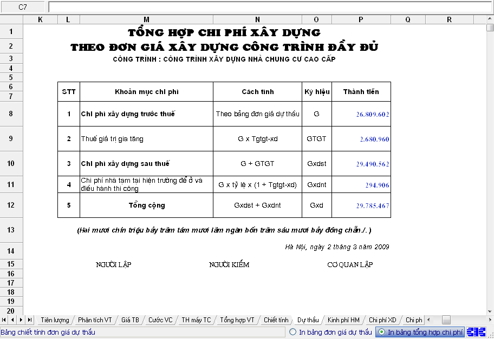This screenshot has width=494, height=339.
Task: Jump to the first sheet using the navigation arrow
Action: point(5,320)
